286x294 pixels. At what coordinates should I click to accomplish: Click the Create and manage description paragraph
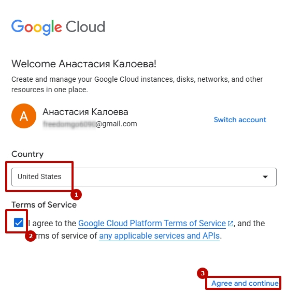click(x=137, y=84)
